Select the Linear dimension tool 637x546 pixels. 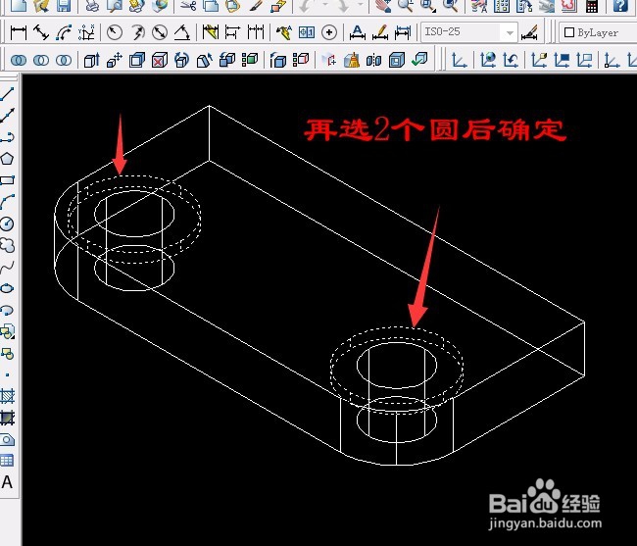19,32
